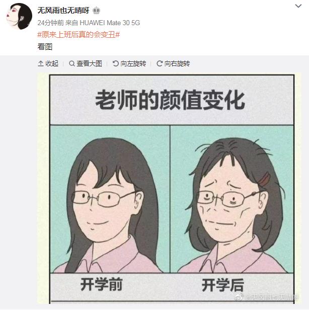Open hashtag #原来上班后真的会变丑#

79,35
